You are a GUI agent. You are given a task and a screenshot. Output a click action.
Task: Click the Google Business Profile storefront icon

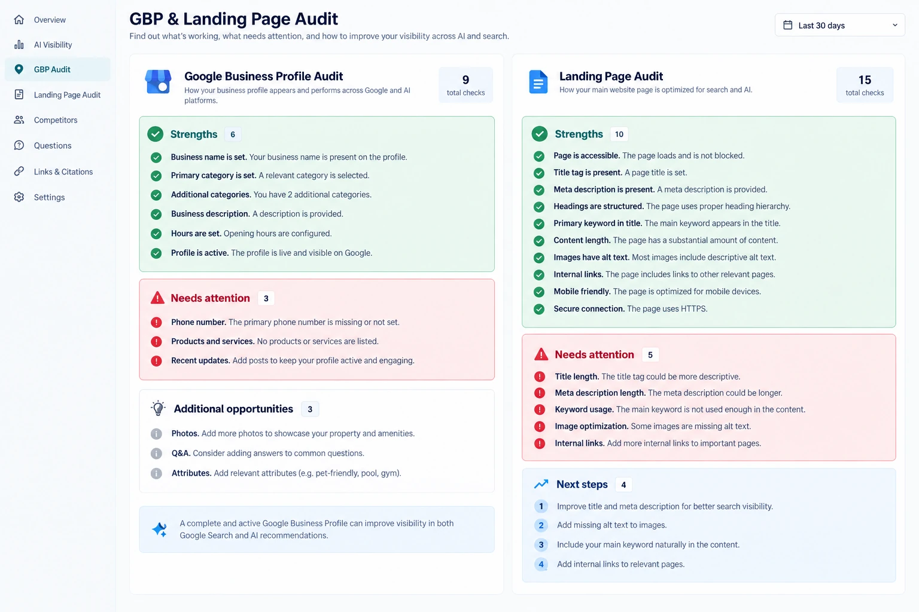pyautogui.click(x=159, y=82)
